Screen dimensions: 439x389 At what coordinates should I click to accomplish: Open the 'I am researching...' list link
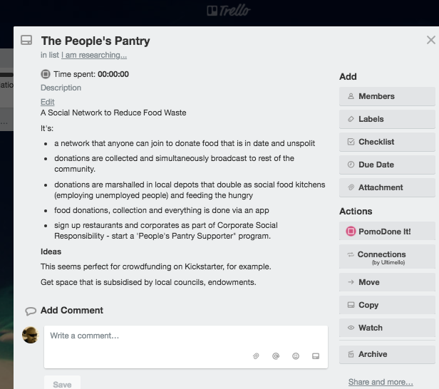pyautogui.click(x=94, y=55)
